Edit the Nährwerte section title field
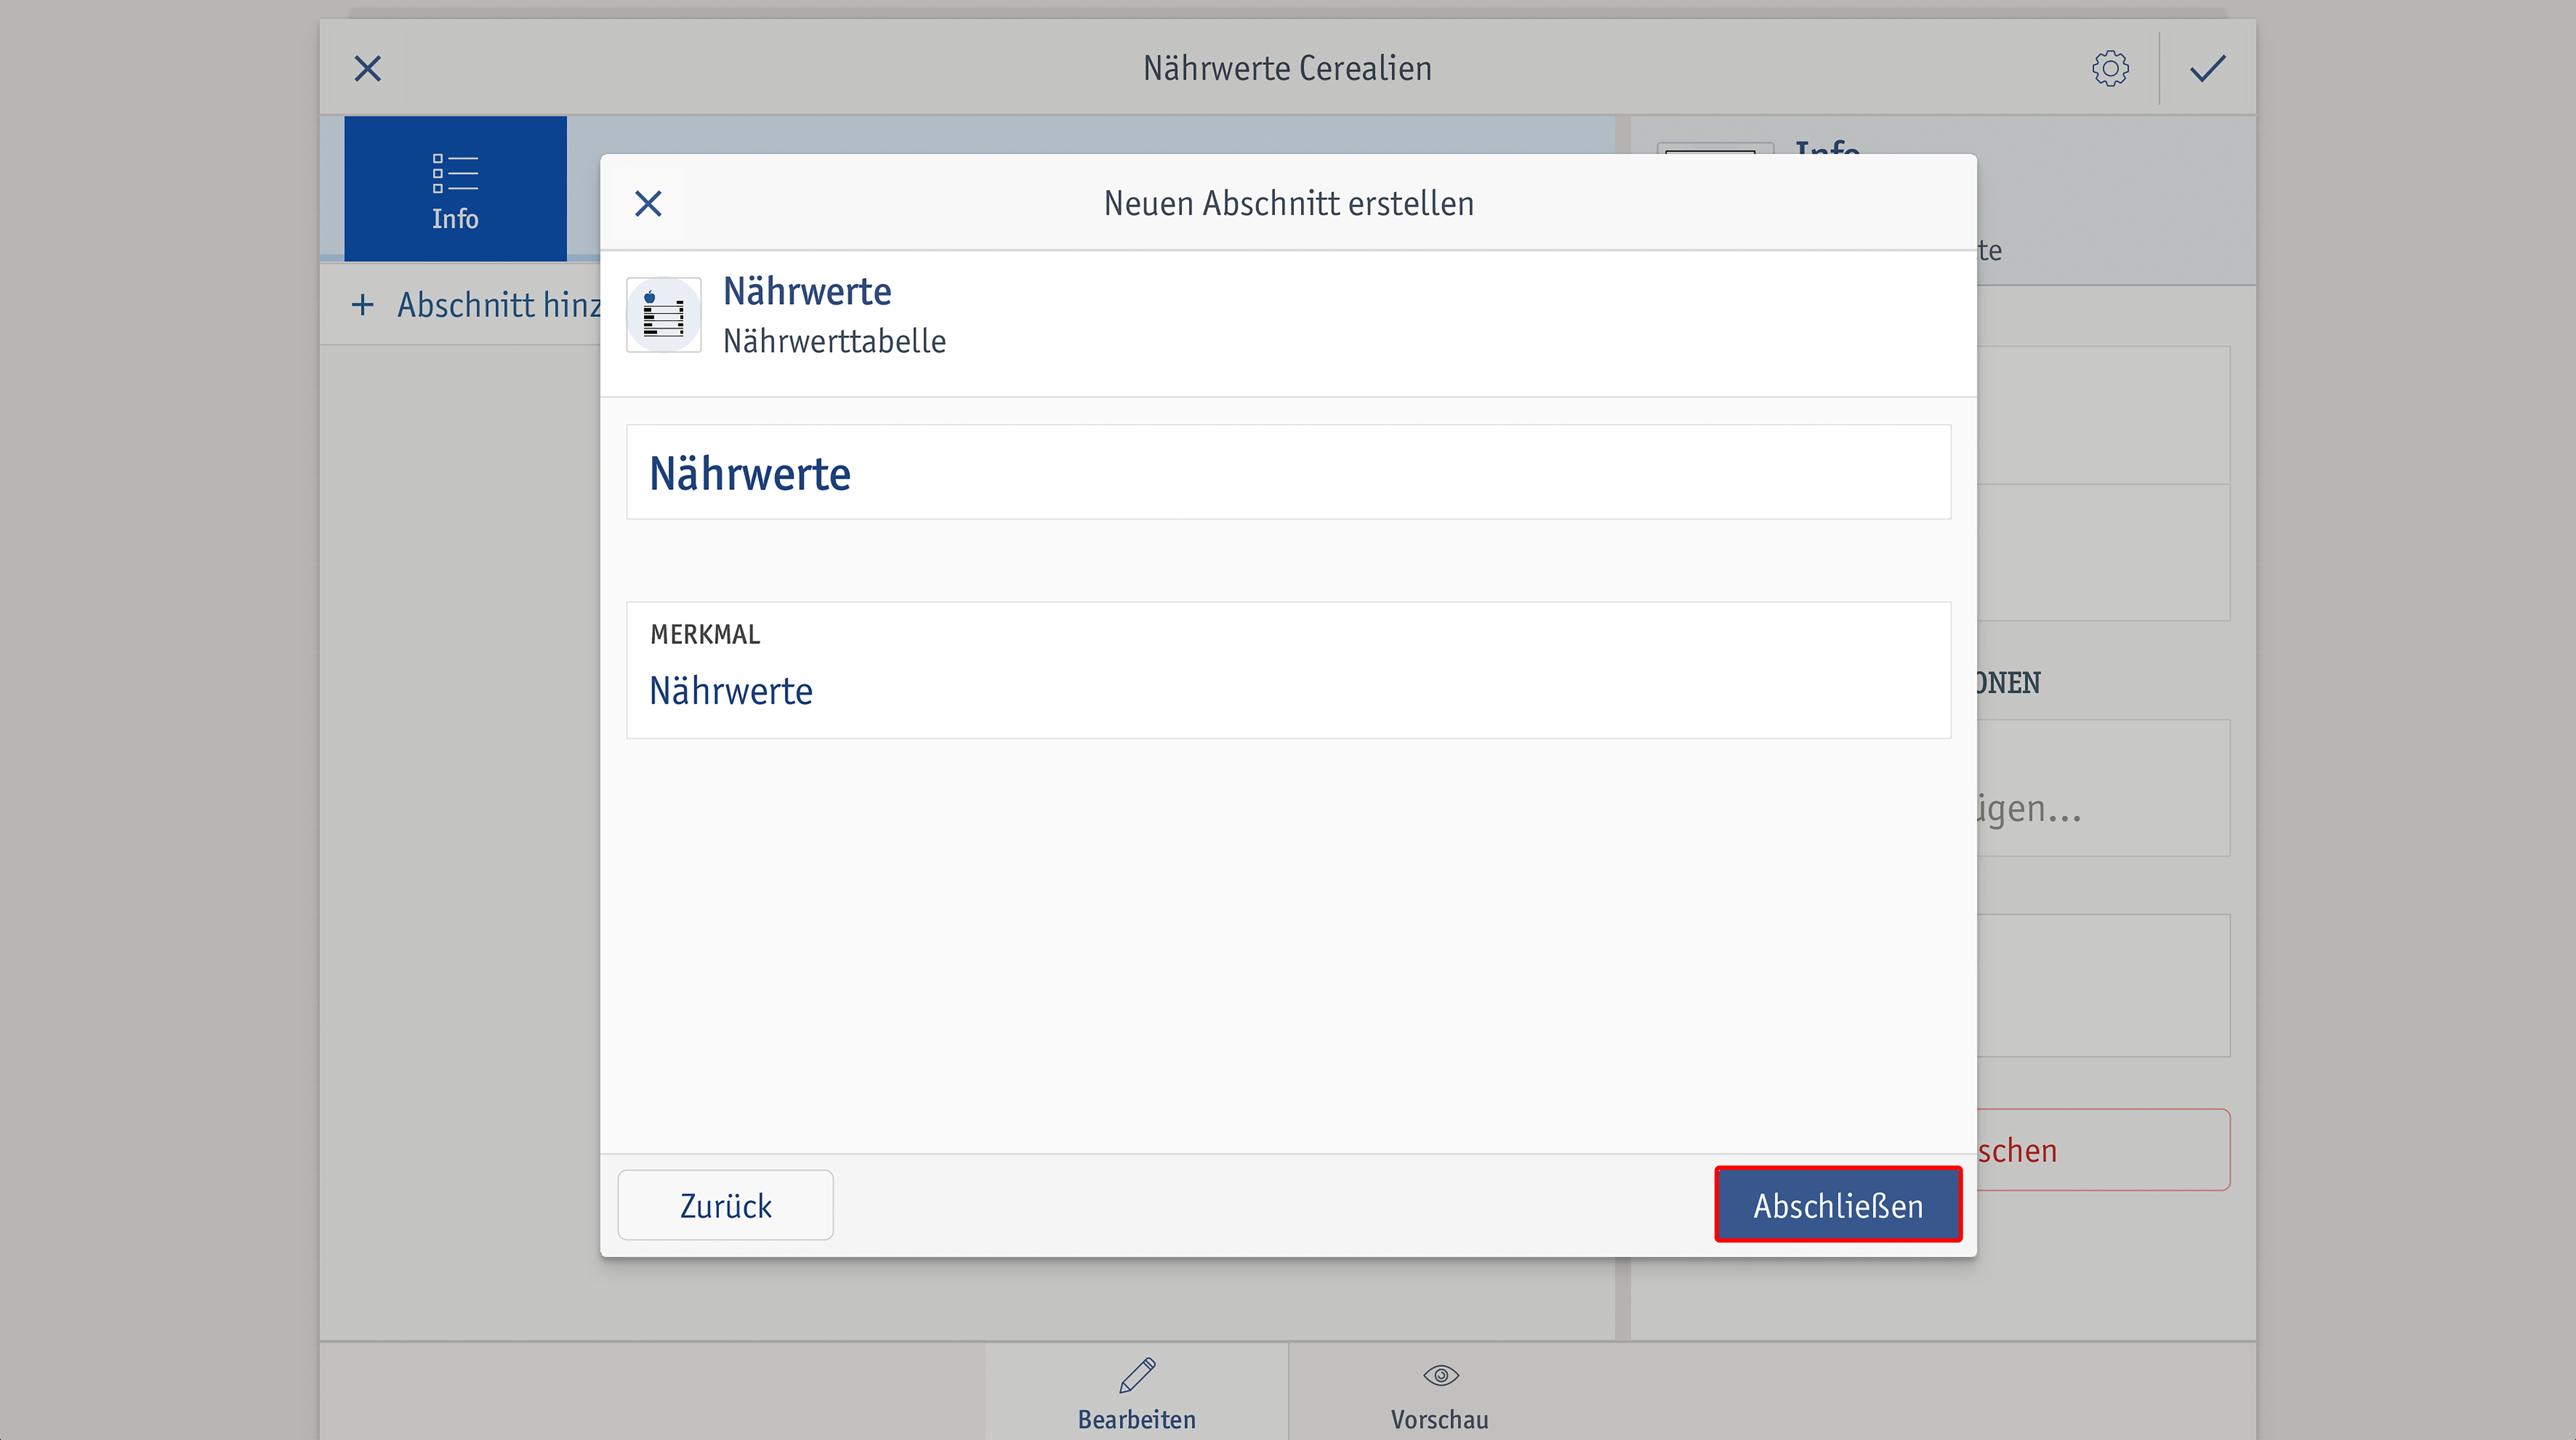Screen dimensions: 2576x1440 (1288, 472)
